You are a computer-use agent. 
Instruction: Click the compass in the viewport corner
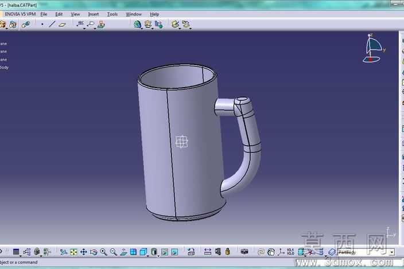tap(374, 48)
